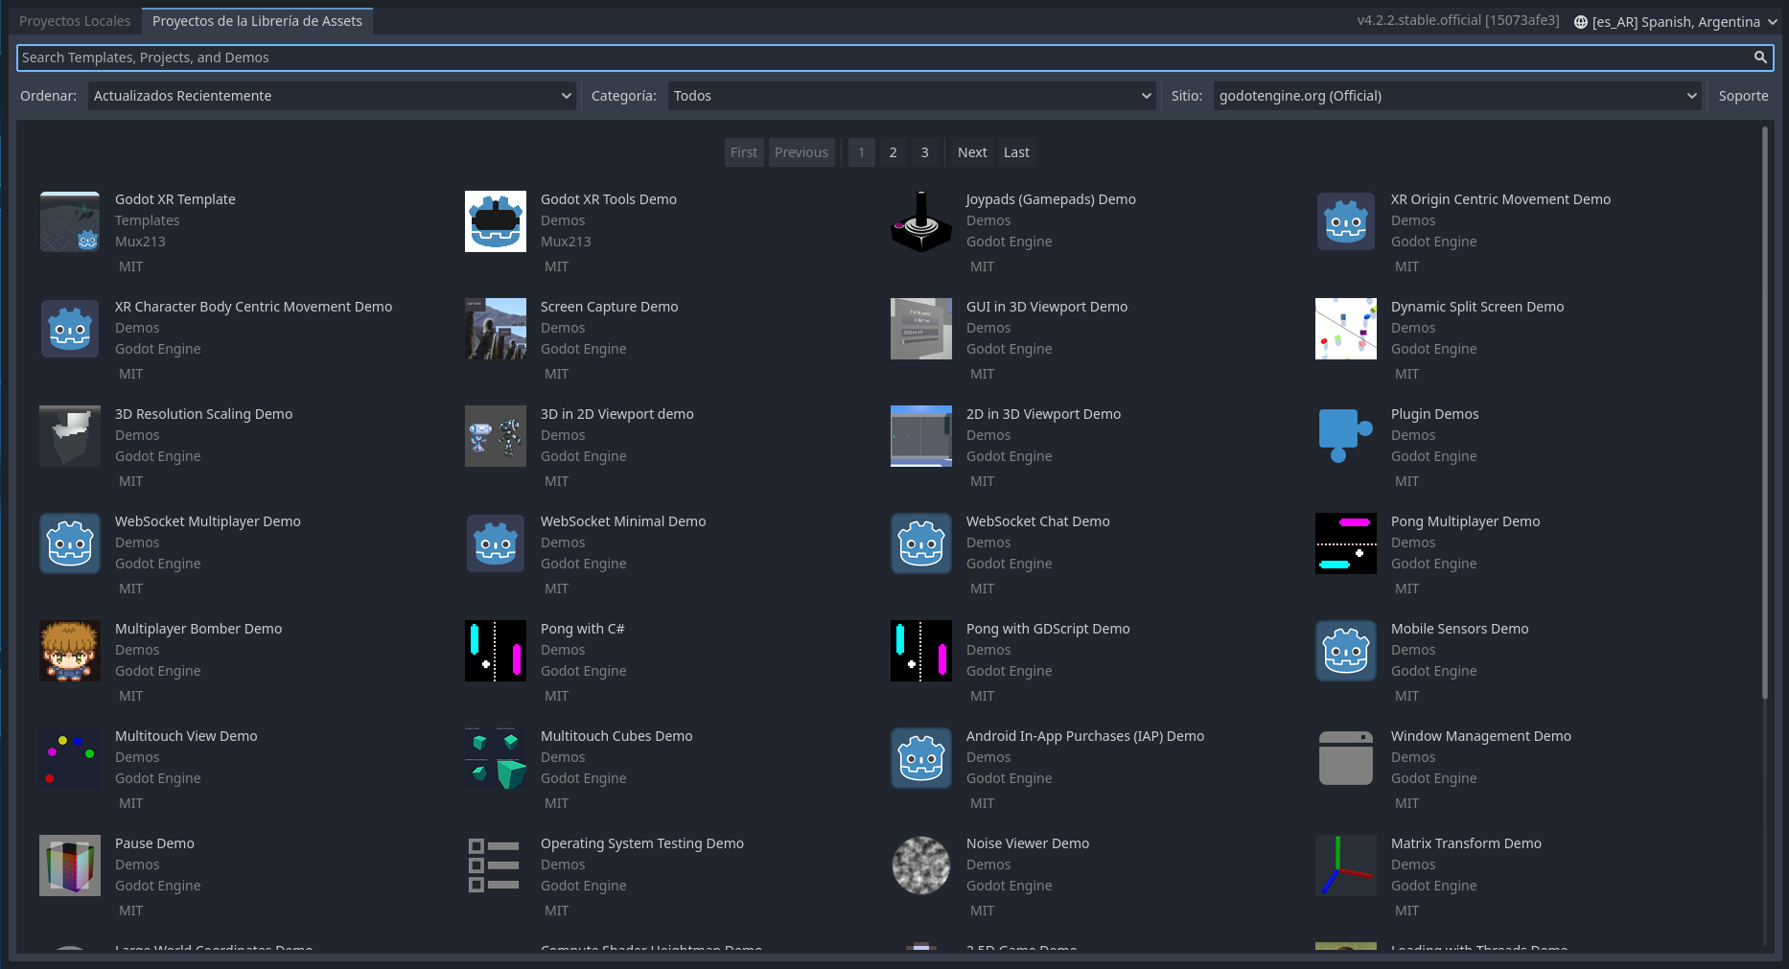Screen dimensions: 1789x969
Task: Click Pause Demo cube icon
Action: point(70,865)
